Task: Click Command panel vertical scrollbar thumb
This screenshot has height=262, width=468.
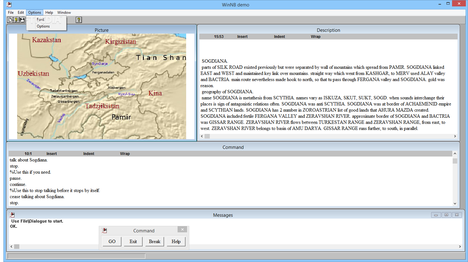Action: [455, 161]
